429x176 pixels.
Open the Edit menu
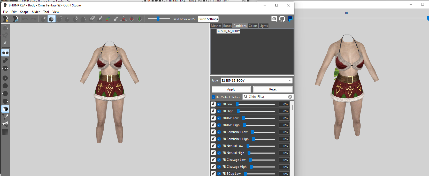pos(14,12)
